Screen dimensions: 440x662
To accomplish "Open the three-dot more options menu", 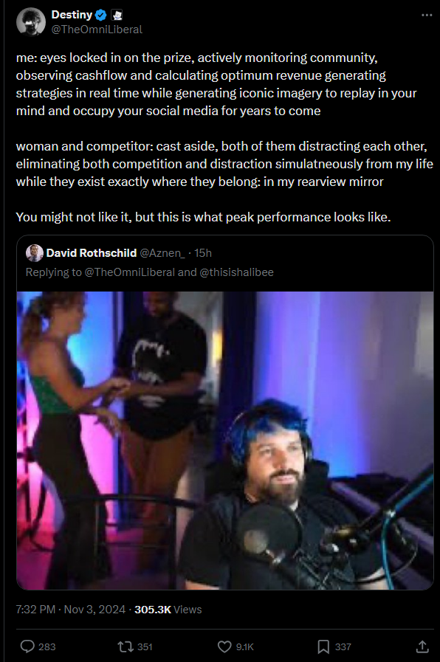I will pyautogui.click(x=427, y=15).
